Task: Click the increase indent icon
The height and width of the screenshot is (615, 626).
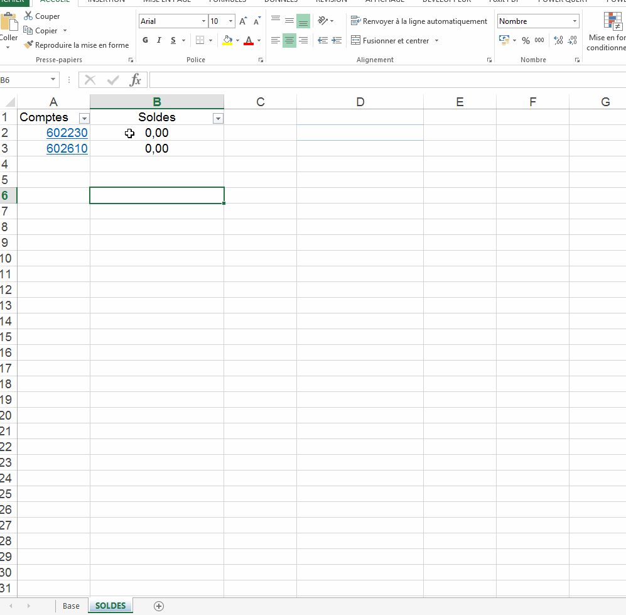Action: click(337, 41)
